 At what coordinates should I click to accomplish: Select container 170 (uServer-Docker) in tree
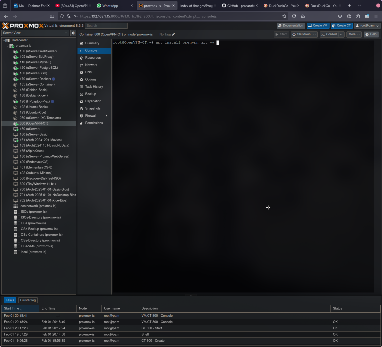click(35, 79)
